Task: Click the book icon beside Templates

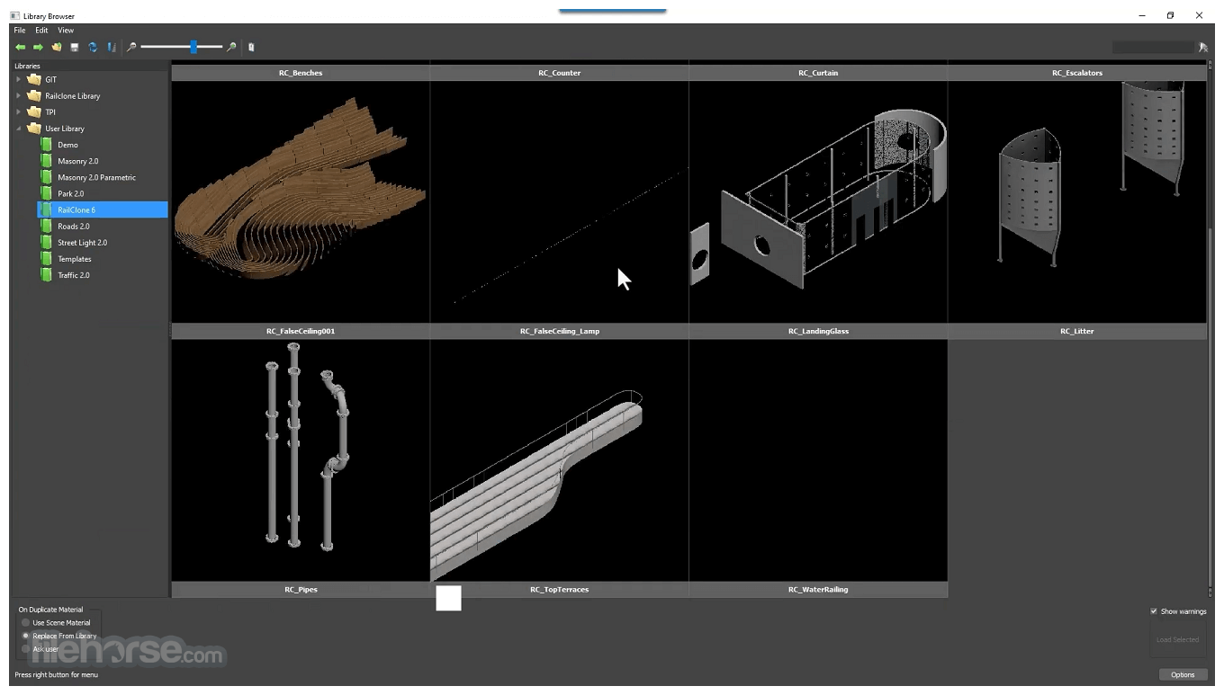Action: 46,258
